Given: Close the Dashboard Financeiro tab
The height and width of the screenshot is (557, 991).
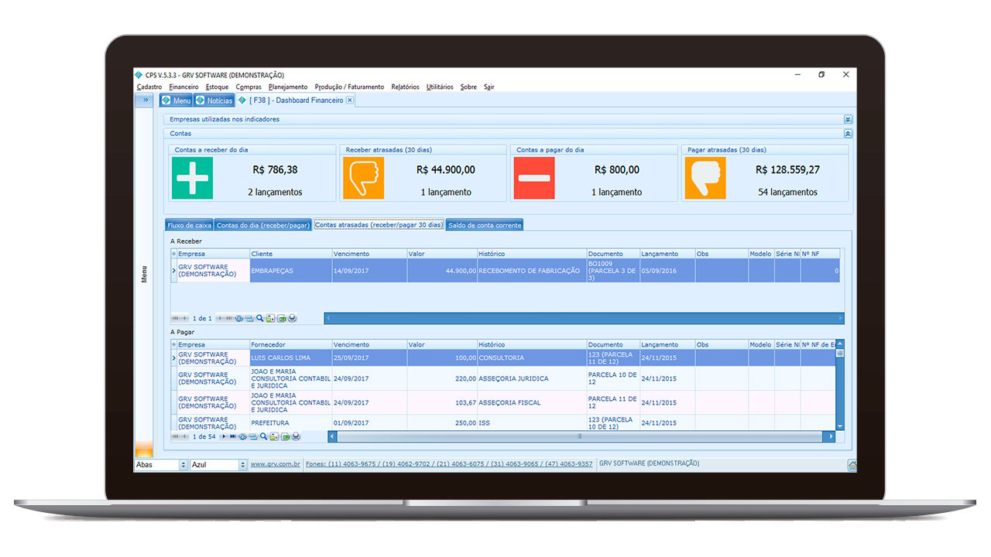Looking at the screenshot, I should 350,101.
